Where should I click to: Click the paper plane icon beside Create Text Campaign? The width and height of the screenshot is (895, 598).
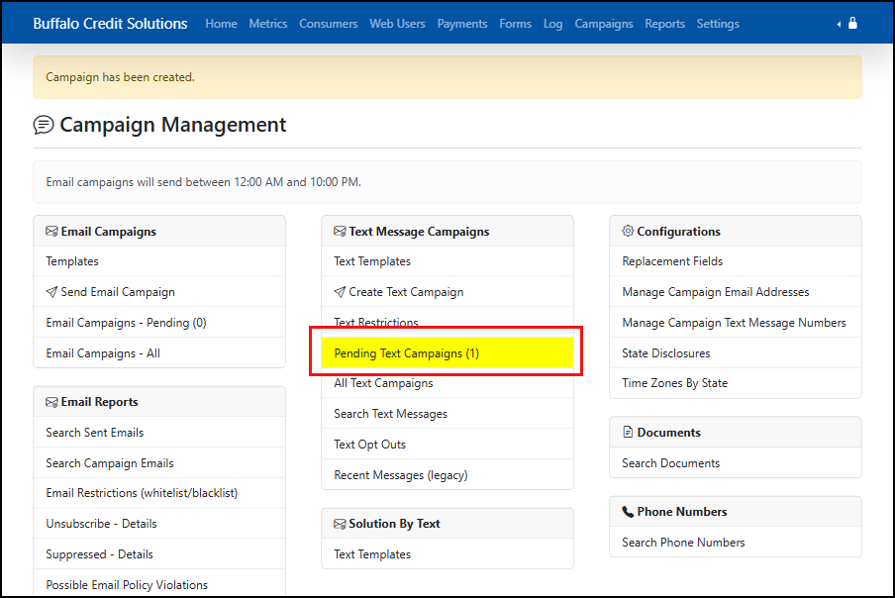(340, 292)
